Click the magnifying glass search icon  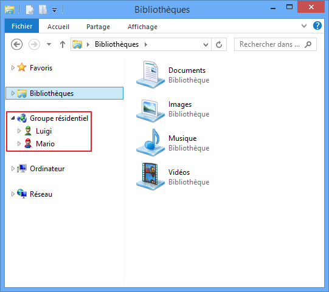(308, 44)
